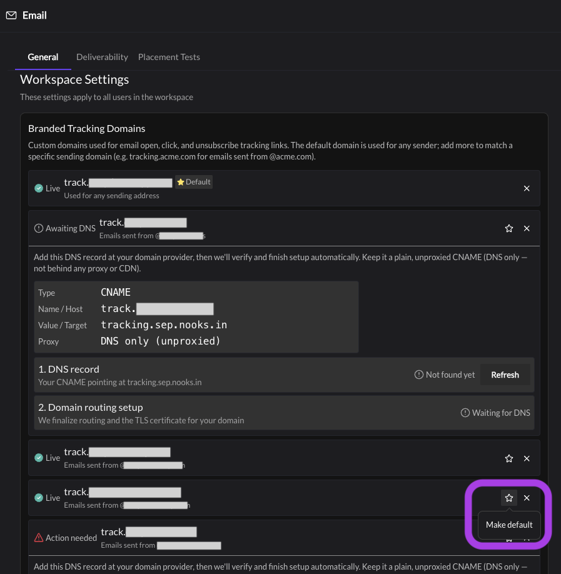Click the Not found yet status text
Image resolution: width=561 pixels, height=574 pixels.
pyautogui.click(x=450, y=375)
